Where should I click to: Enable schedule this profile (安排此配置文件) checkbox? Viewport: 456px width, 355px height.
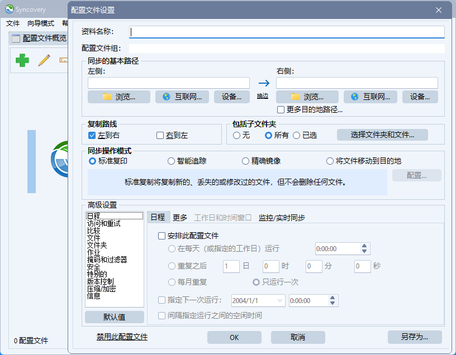(x=161, y=236)
